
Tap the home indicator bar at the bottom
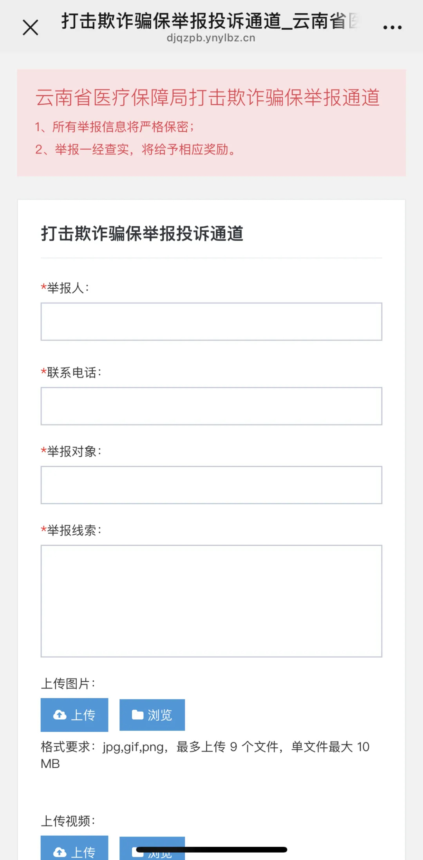click(x=211, y=850)
